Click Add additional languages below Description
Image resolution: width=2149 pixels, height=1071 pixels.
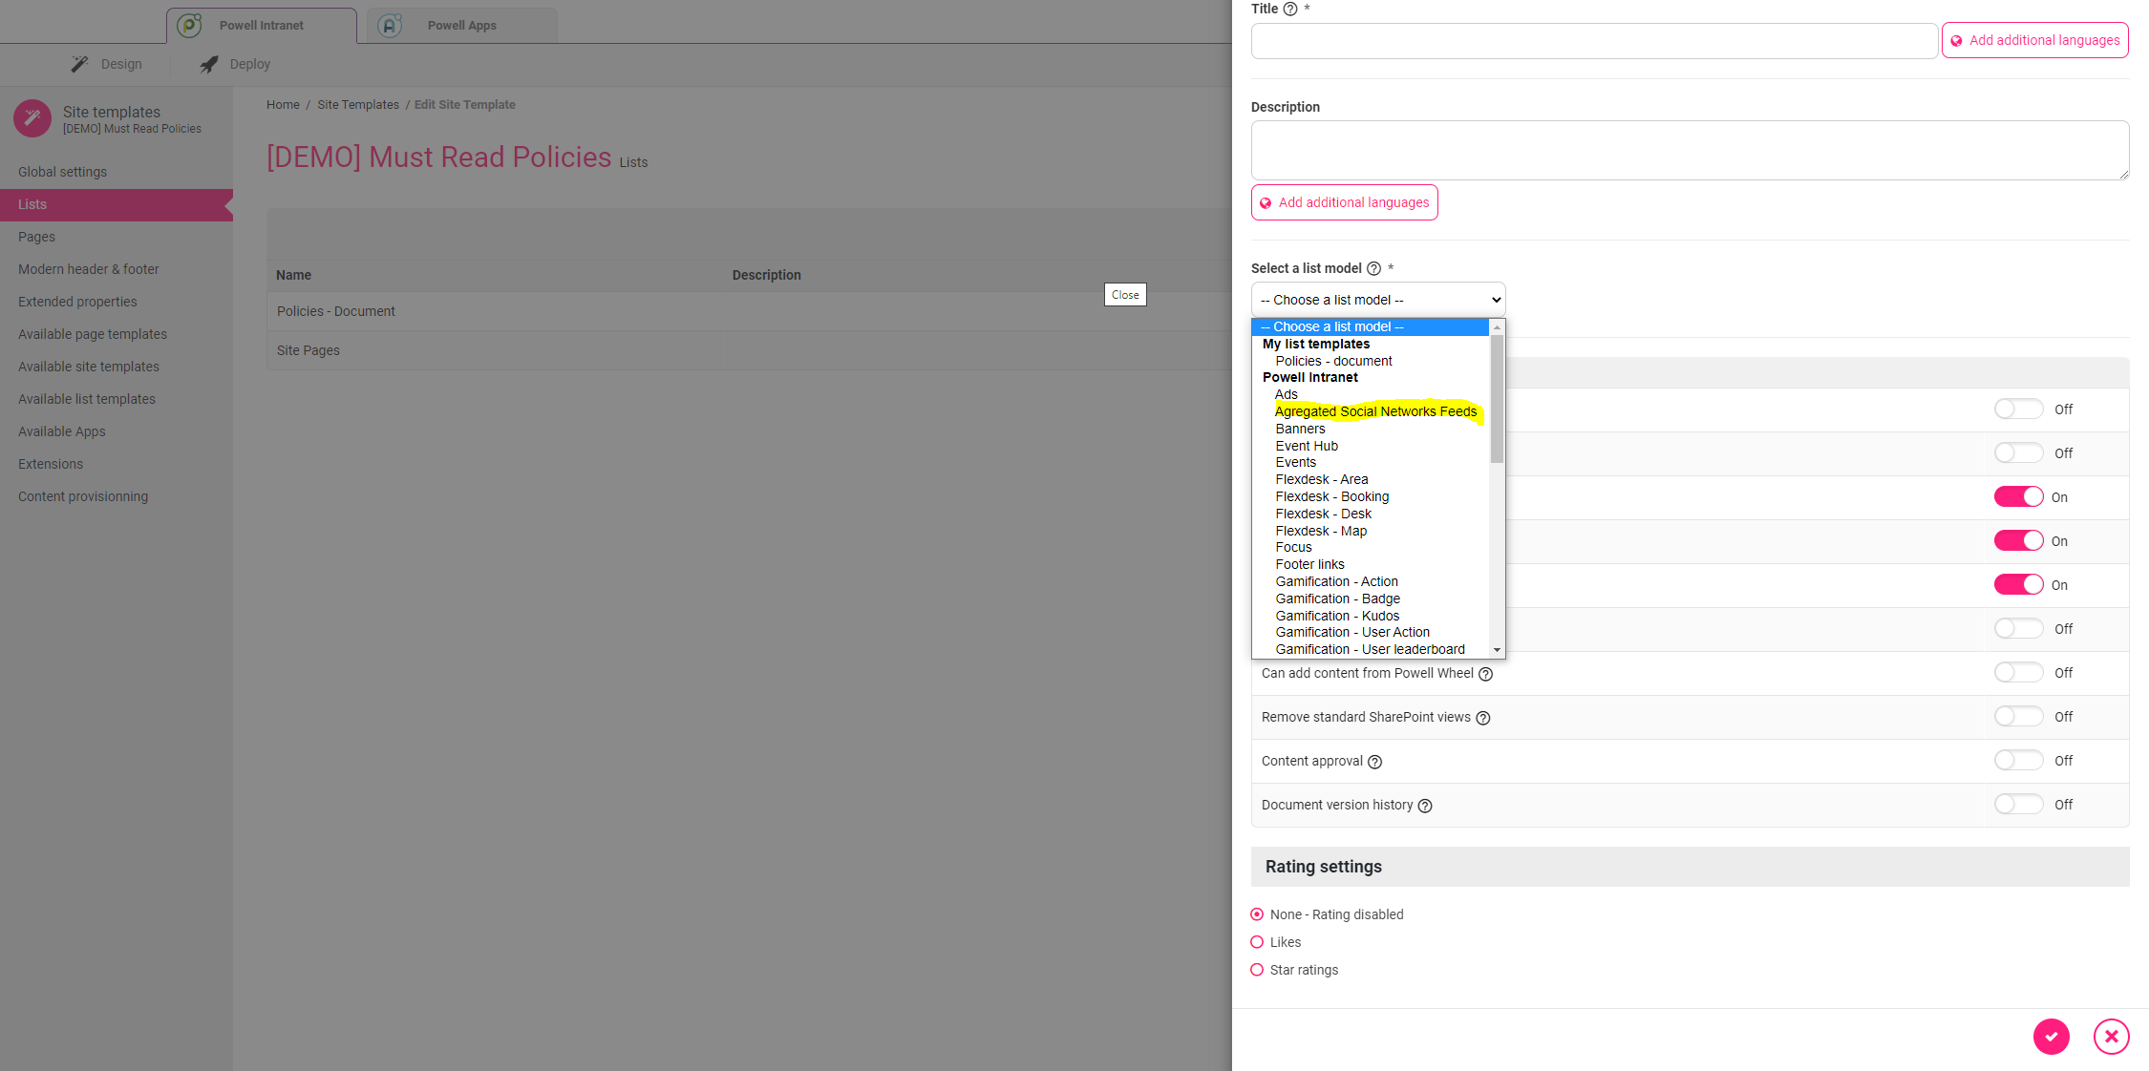[x=1344, y=202]
